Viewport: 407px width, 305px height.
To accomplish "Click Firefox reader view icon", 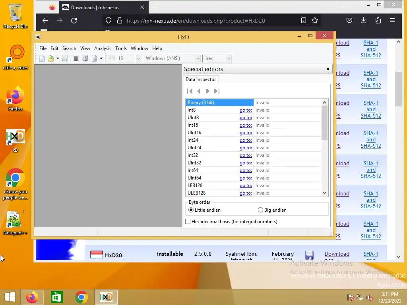I will coord(303,21).
